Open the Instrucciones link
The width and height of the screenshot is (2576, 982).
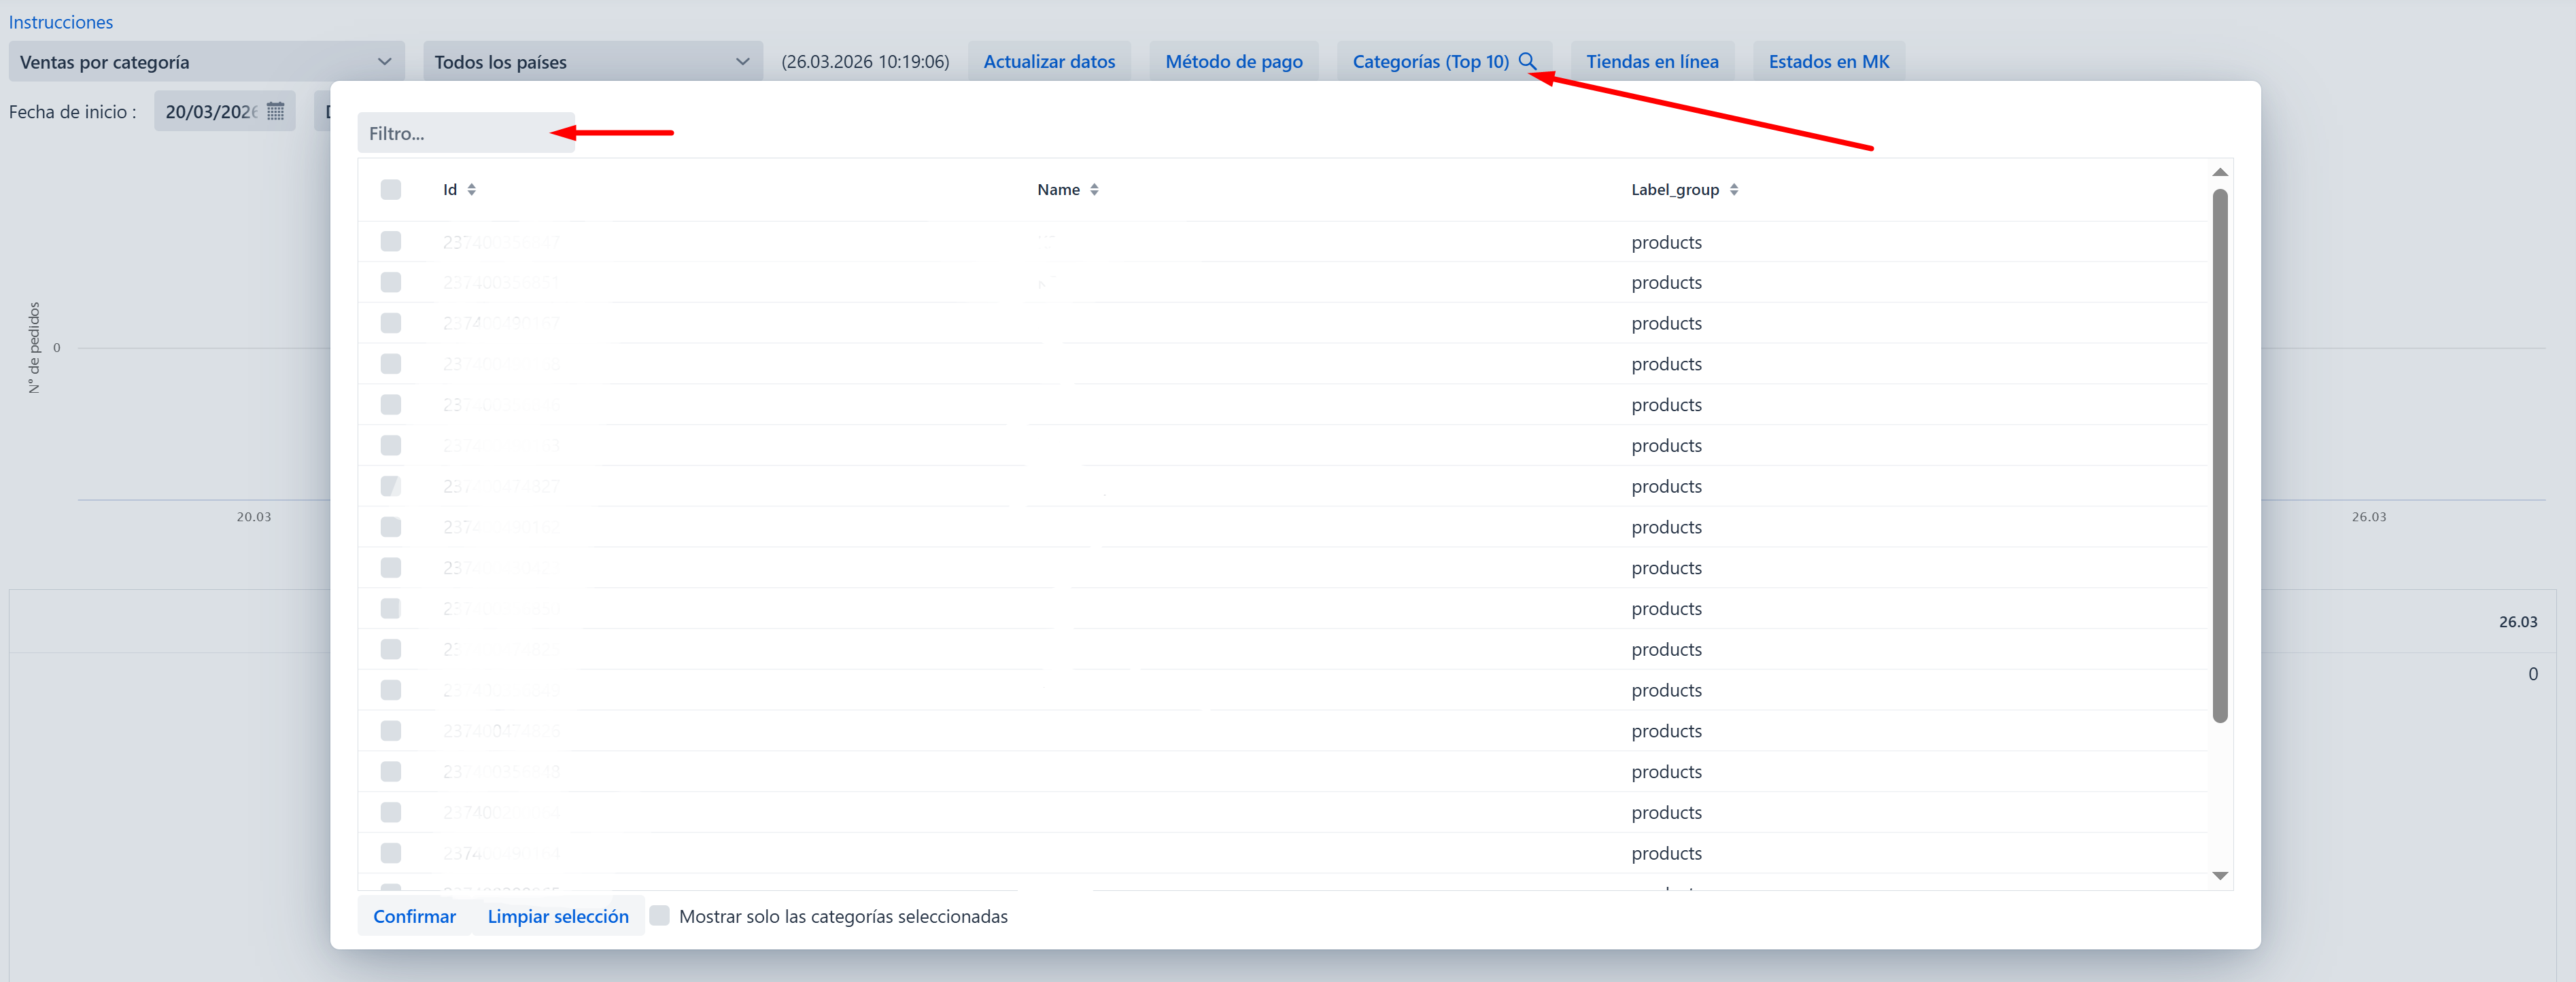coord(61,22)
